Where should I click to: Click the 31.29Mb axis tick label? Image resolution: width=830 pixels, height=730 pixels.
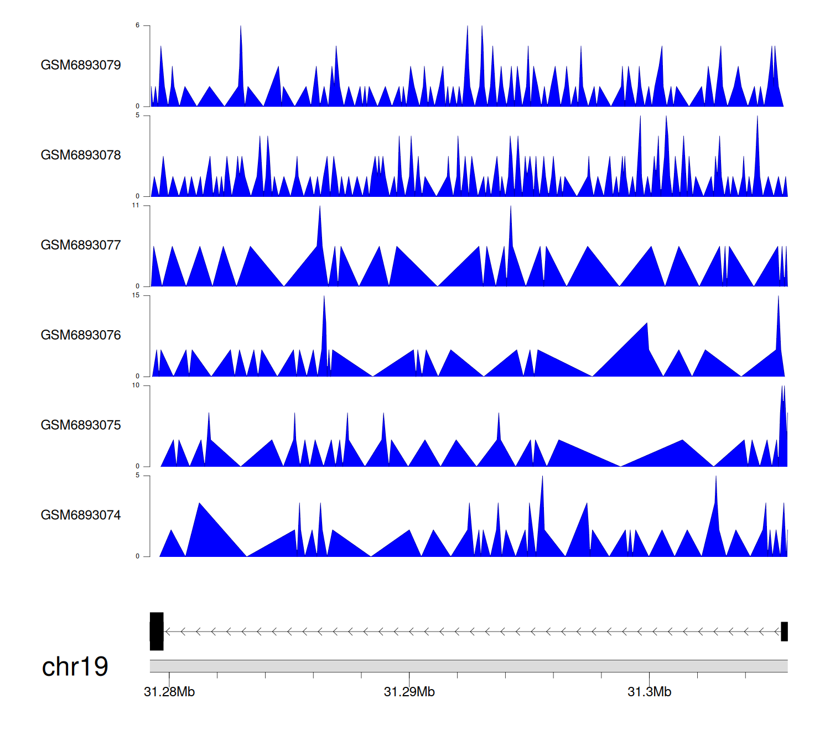(x=409, y=692)
